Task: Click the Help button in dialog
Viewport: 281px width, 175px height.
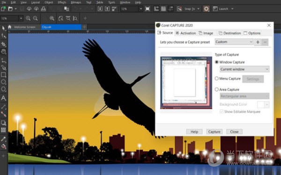Action: click(x=194, y=132)
